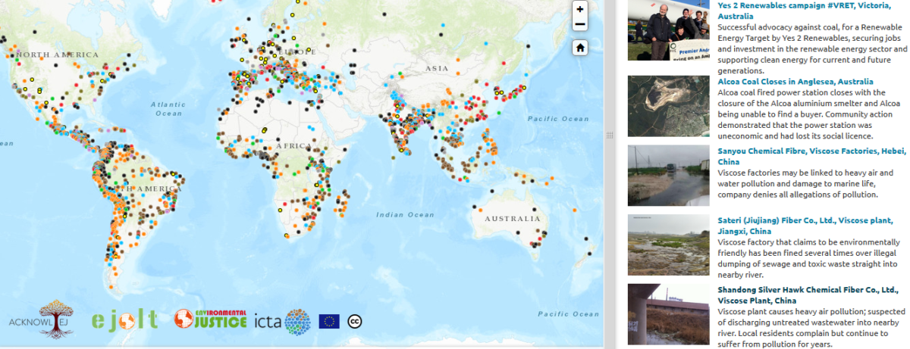The image size is (910, 349).
Task: Click the Shandong Silver Hawk thumbnail
Action: (668, 314)
